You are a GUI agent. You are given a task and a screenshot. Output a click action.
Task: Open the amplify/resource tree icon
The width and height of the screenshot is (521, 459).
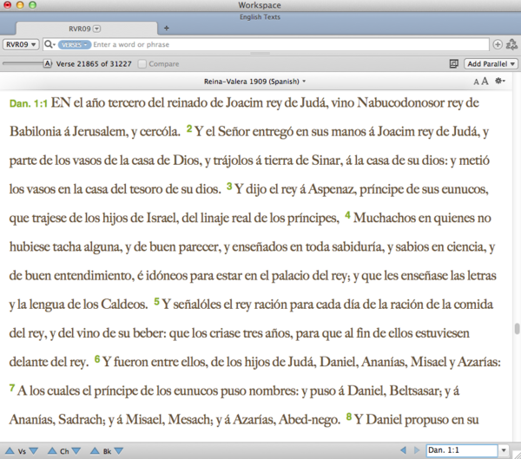[511, 44]
